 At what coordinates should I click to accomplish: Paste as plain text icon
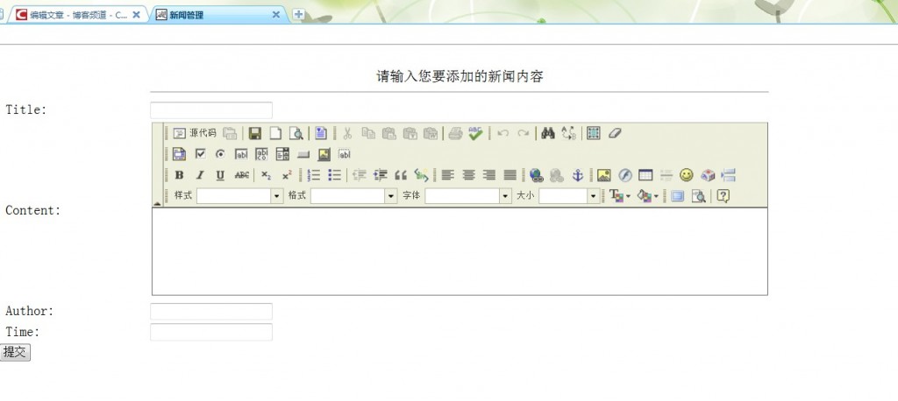410,133
